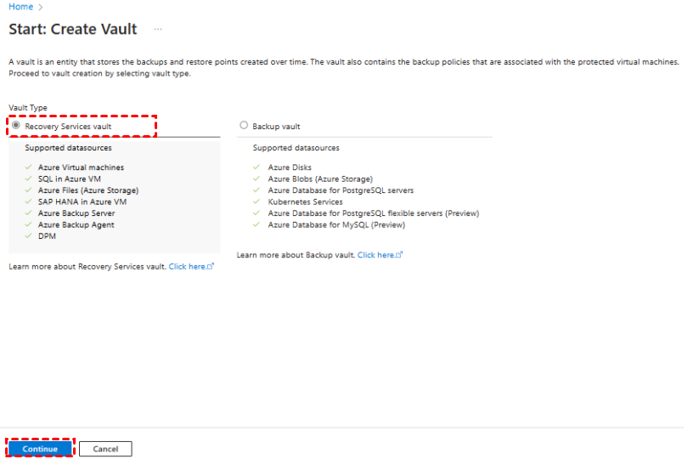The image size is (688, 459).
Task: Click the Azure Blobs (Azure Storage) datasource text
Action: pyautogui.click(x=320, y=179)
